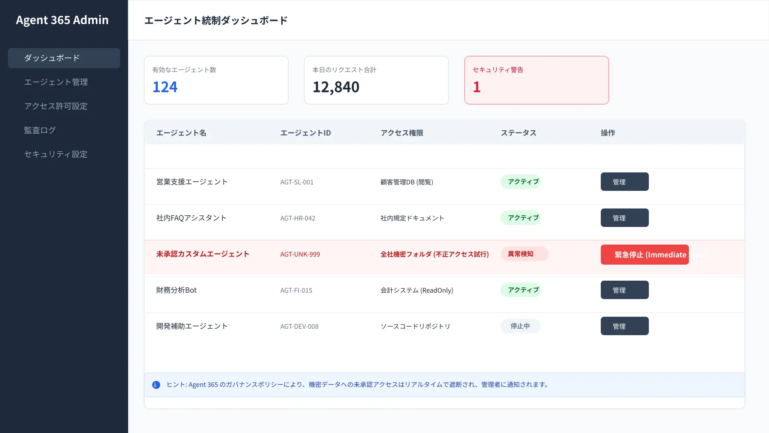Image resolution: width=769 pixels, height=433 pixels.
Task: Click the 管理 button for 社内FAQアシスタント
Action: tap(624, 218)
